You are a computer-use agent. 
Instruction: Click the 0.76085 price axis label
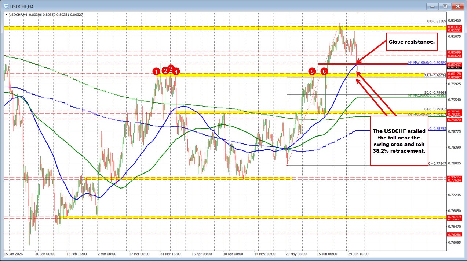pyautogui.click(x=454, y=242)
